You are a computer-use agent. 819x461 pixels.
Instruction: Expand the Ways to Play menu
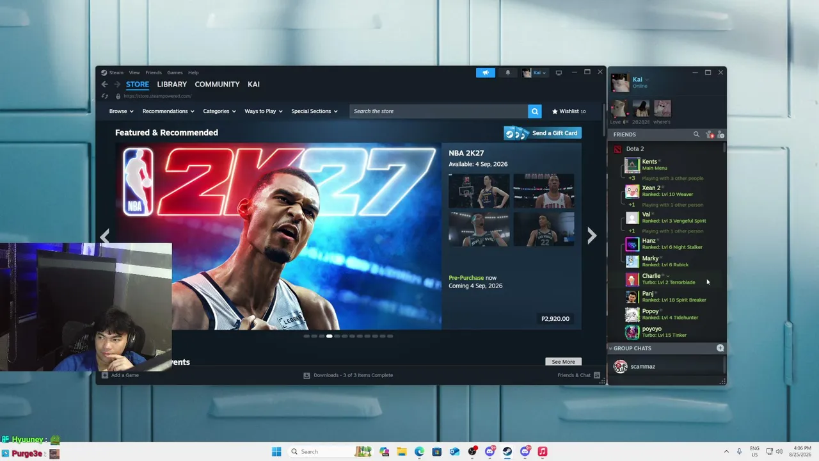coord(264,111)
